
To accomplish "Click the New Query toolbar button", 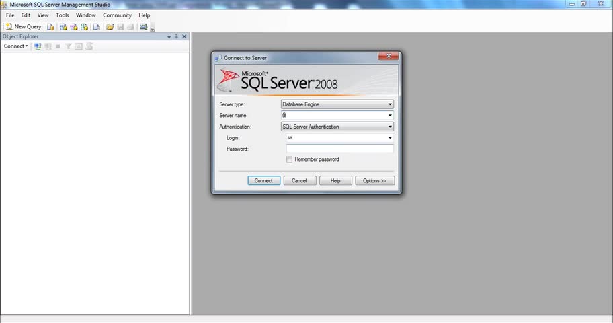I will (x=24, y=27).
